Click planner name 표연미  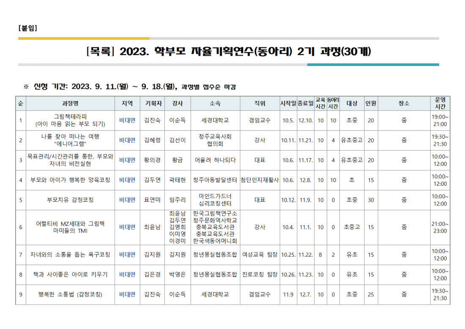tap(153, 200)
